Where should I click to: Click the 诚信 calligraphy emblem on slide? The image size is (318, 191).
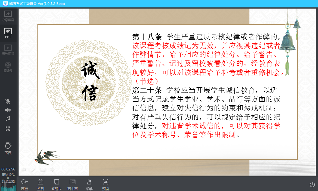point(88,83)
